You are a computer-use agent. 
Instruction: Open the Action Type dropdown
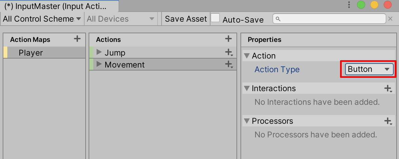coord(369,69)
